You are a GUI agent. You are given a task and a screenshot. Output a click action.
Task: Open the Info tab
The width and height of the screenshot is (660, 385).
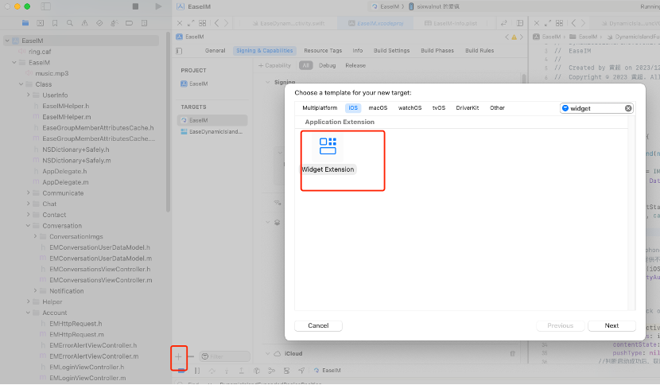[358, 51]
